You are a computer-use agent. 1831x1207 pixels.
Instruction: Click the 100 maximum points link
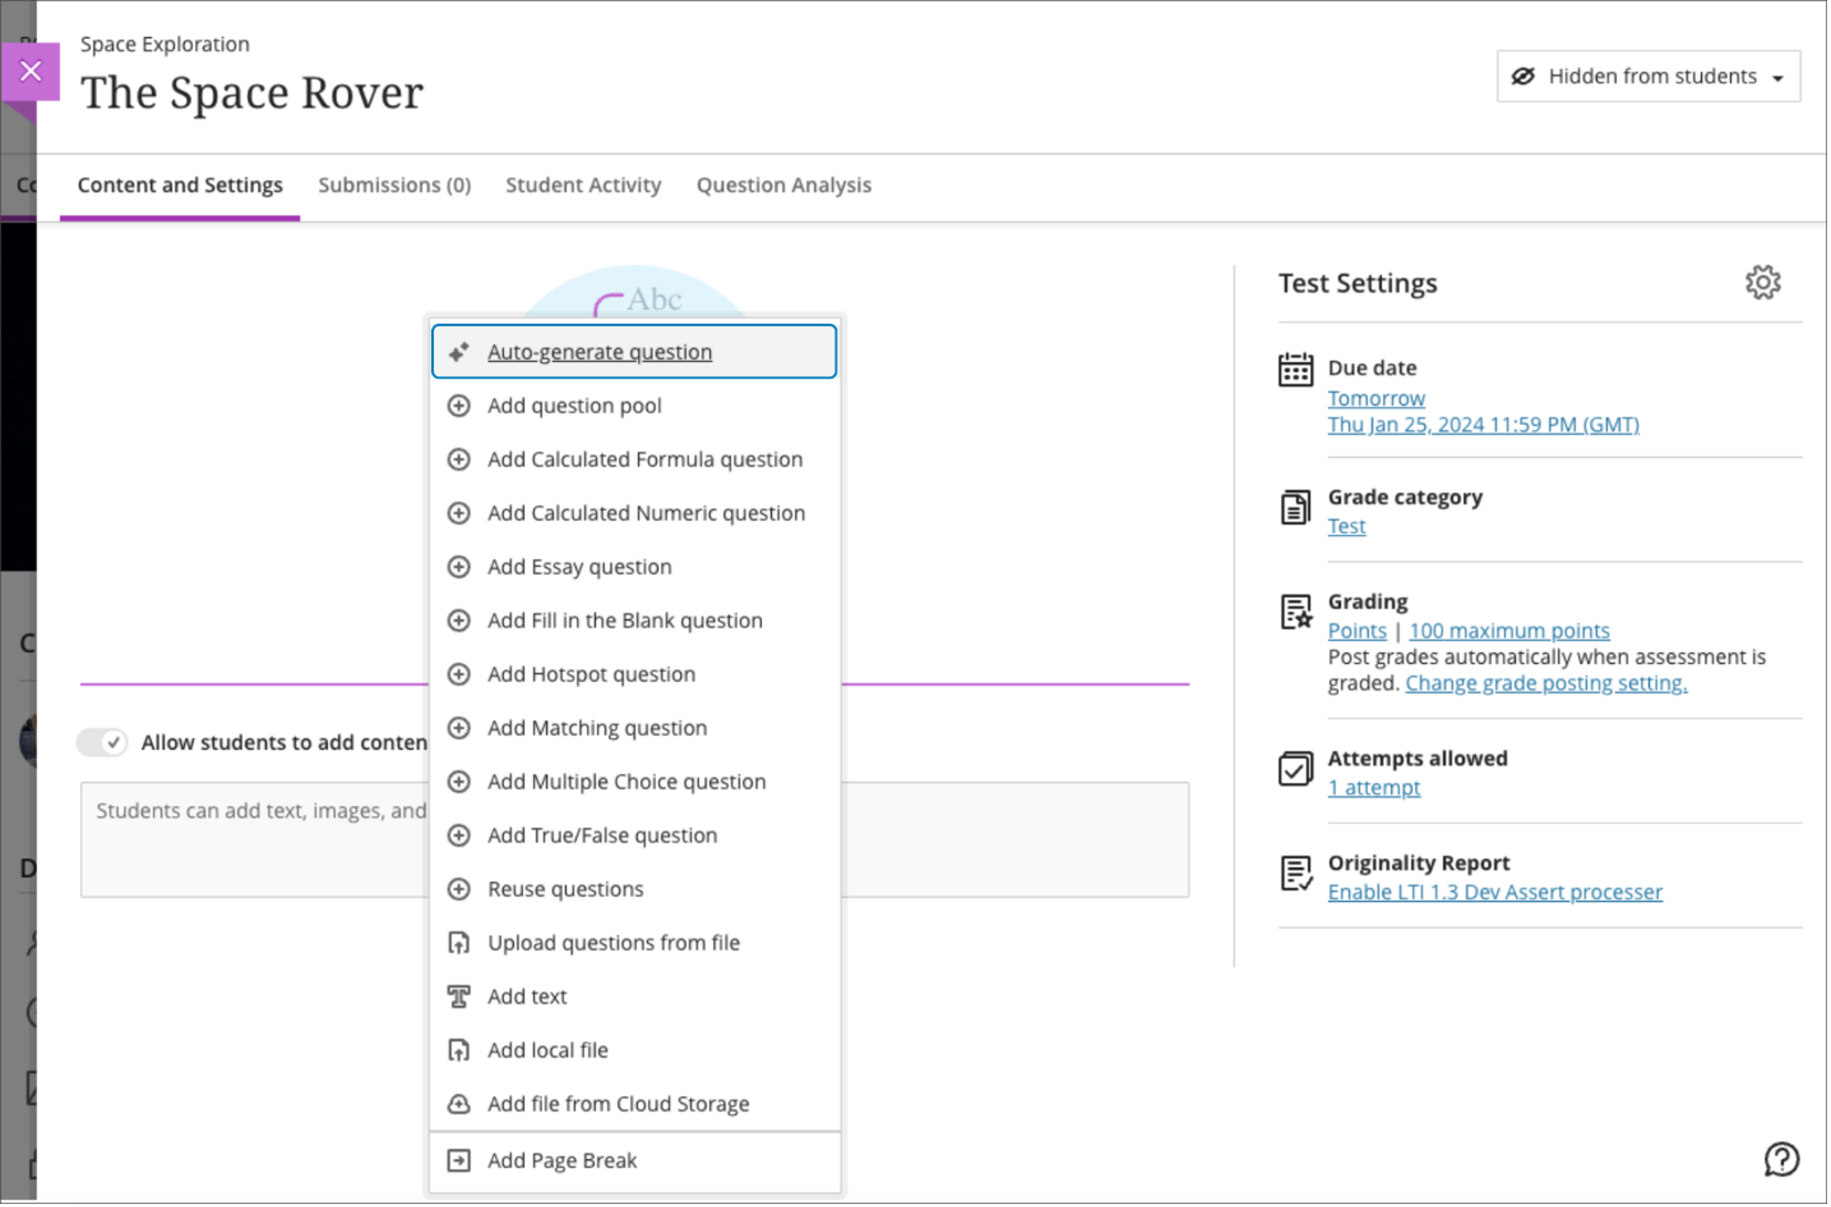(x=1508, y=631)
